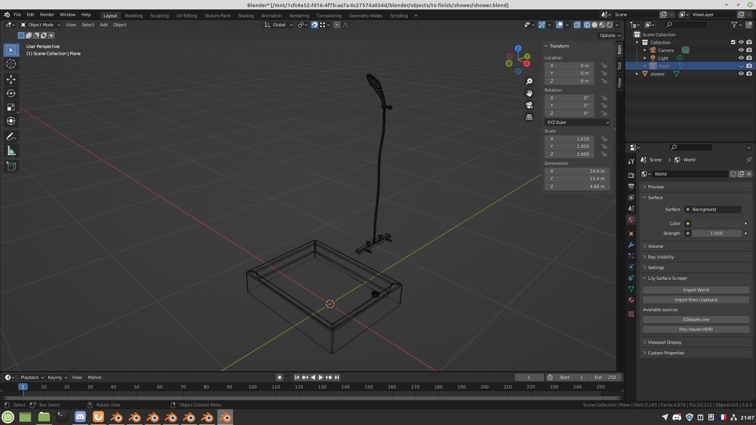
Task: Toggle X-ray display in viewport header
Action: [577, 25]
